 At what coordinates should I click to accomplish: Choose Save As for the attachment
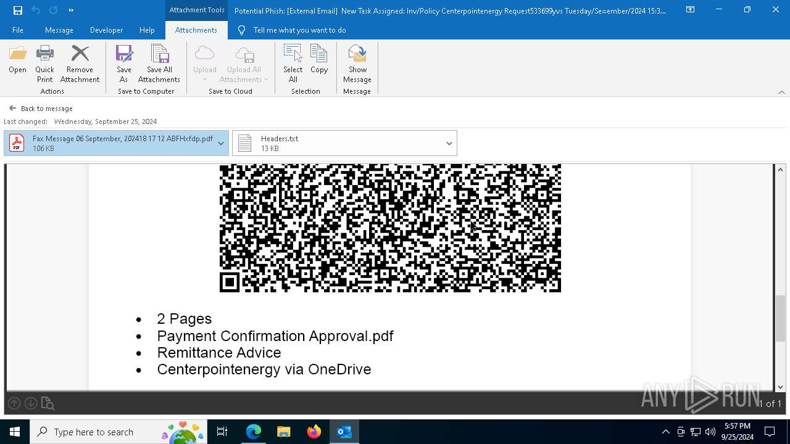[x=123, y=64]
